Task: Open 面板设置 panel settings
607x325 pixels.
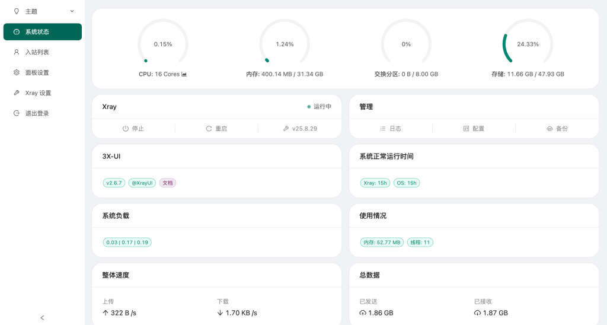Action: pyautogui.click(x=37, y=72)
